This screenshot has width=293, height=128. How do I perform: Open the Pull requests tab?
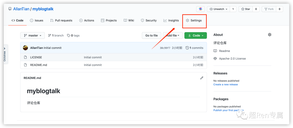[61, 21]
